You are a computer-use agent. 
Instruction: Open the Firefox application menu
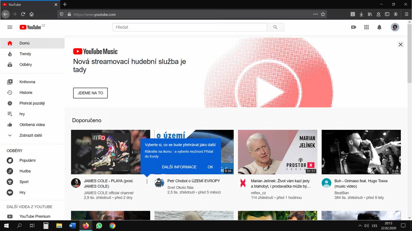407,14
